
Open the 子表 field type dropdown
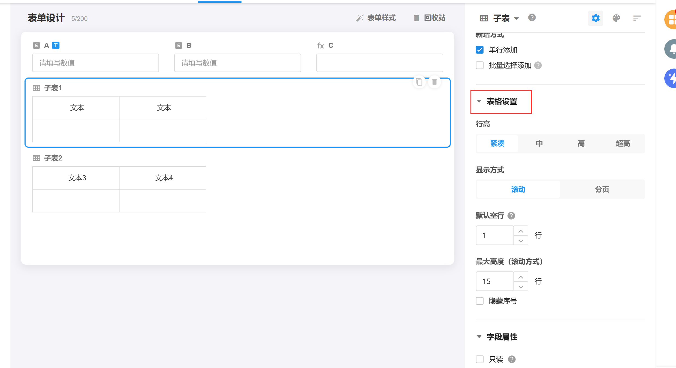tap(516, 18)
